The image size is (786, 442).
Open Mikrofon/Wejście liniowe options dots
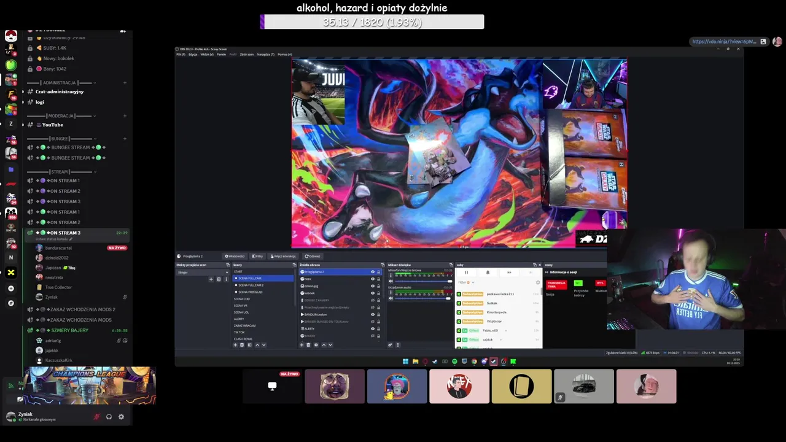[391, 276]
